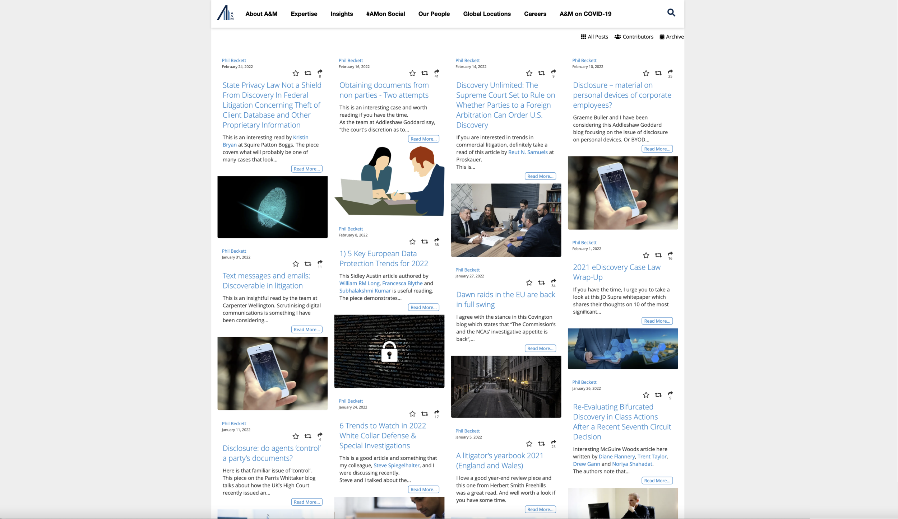
Task: Repost the Obtaining documents from non parties post
Action: pyautogui.click(x=425, y=73)
